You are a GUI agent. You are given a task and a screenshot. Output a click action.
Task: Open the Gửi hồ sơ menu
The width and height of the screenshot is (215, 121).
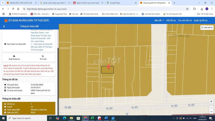[x=171, y=20]
